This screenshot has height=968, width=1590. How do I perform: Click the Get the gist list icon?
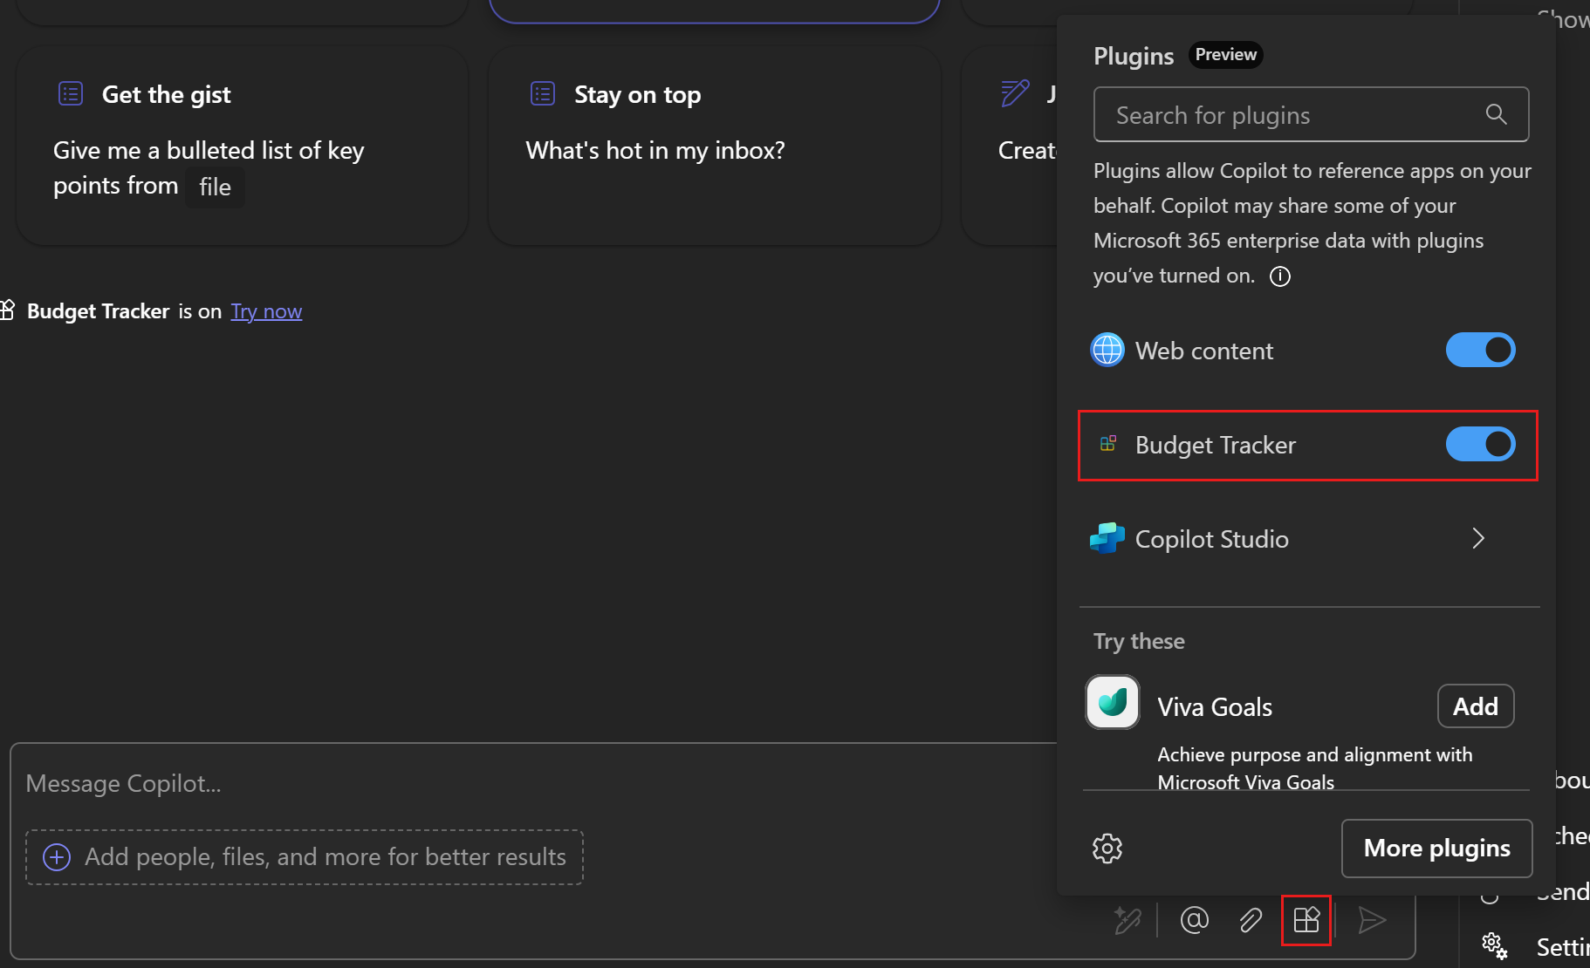click(71, 93)
